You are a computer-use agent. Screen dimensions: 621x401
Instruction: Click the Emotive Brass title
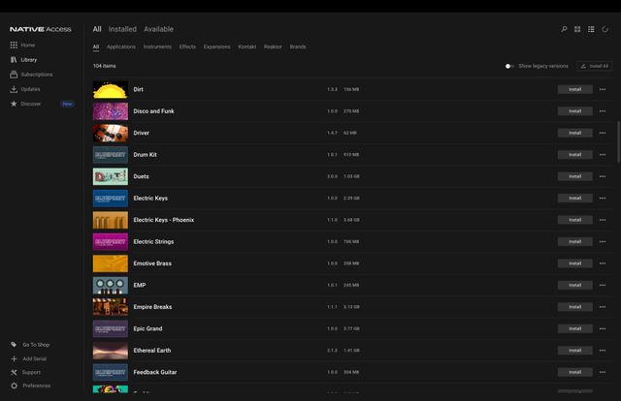click(152, 263)
